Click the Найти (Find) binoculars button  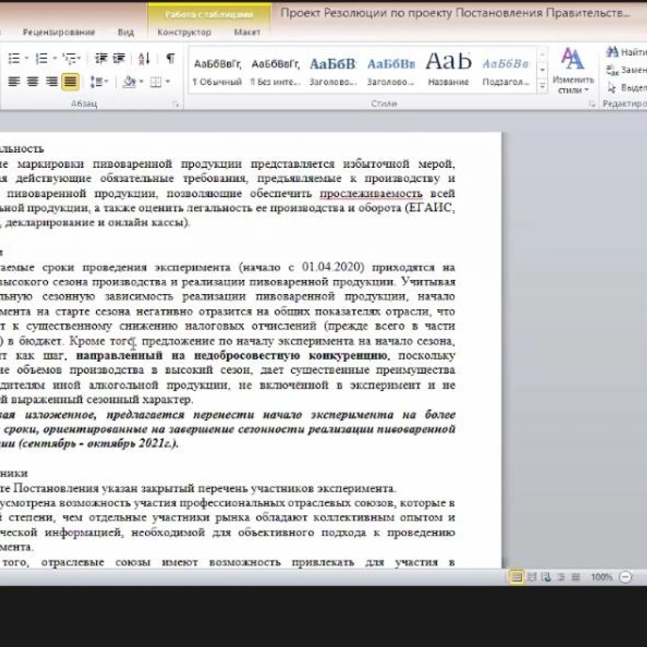click(627, 52)
